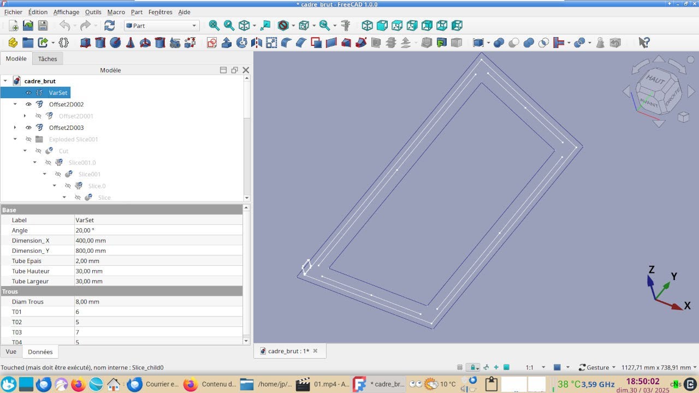Create a group with the folder icon
Image resolution: width=699 pixels, height=393 pixels.
pyautogui.click(x=28, y=43)
